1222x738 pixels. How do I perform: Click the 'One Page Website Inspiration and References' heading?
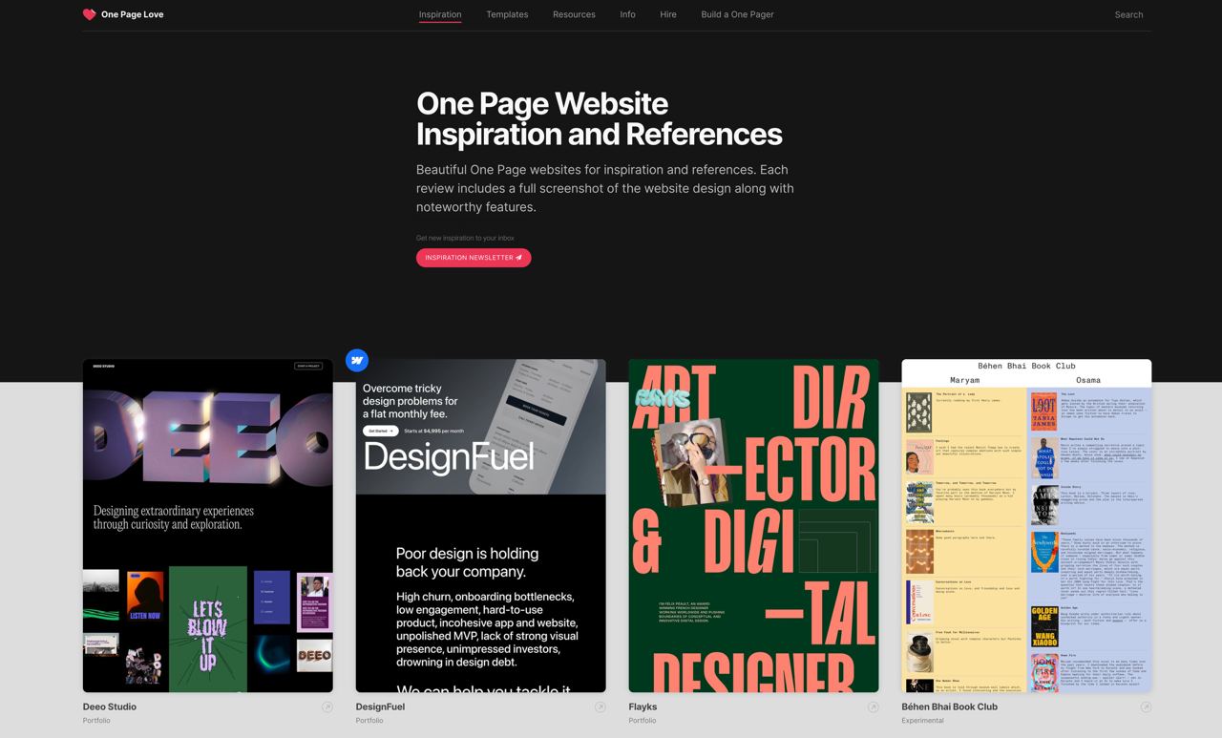pos(600,118)
